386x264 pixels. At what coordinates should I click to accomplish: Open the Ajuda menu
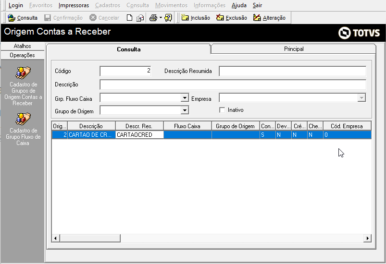239,5
